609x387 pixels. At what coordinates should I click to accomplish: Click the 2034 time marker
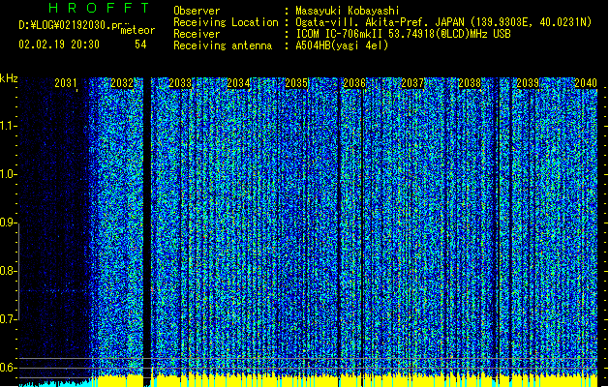[x=238, y=83]
